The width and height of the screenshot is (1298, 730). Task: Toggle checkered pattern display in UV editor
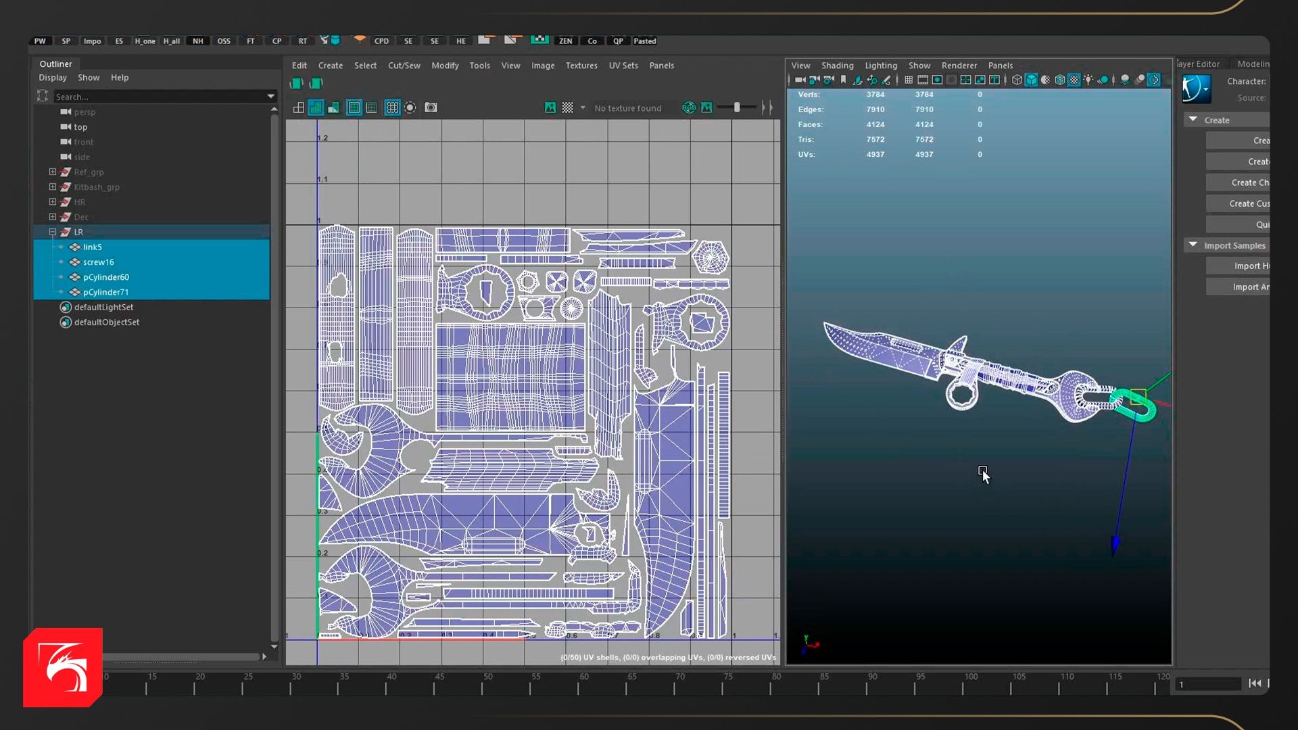point(568,107)
